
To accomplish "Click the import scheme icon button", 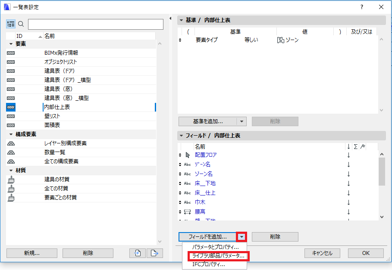I will coord(138,253).
